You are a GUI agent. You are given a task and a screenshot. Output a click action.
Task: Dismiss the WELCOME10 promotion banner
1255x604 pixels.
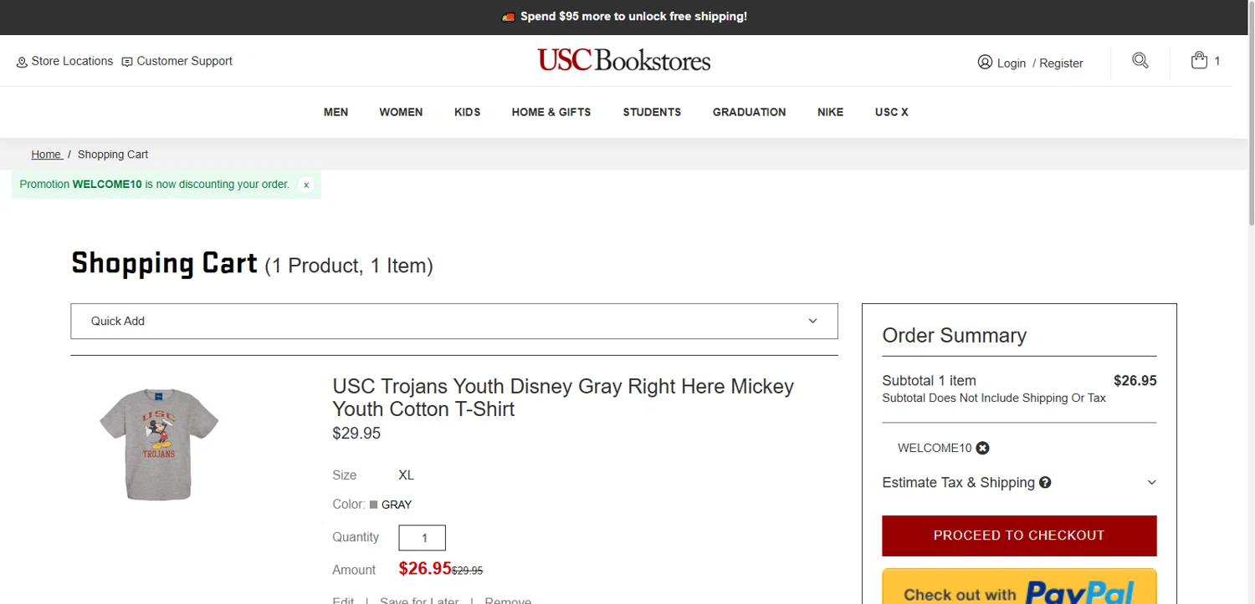click(306, 185)
